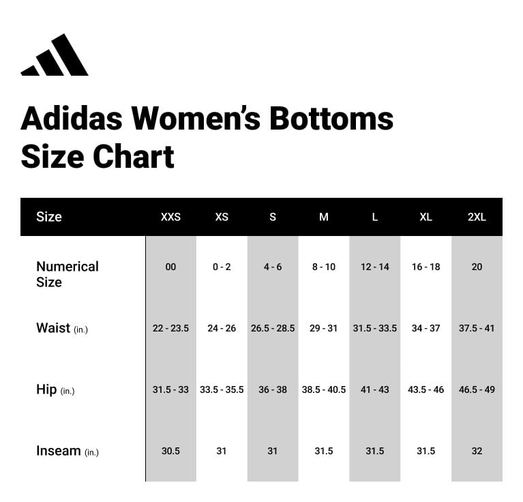523x502 pixels.
Task: Select the M size column header
Action: point(324,217)
